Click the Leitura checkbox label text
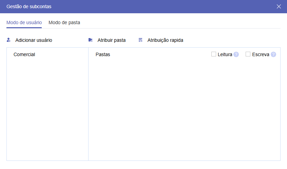 tap(225, 54)
